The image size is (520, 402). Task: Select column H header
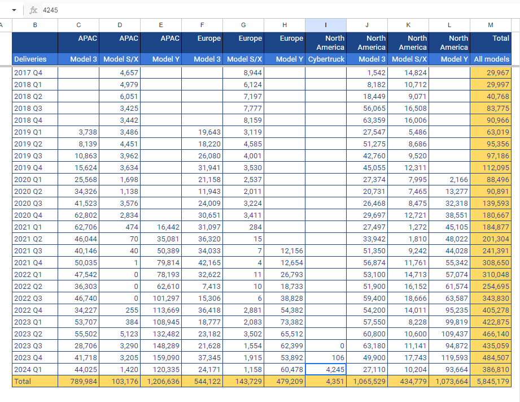click(285, 25)
